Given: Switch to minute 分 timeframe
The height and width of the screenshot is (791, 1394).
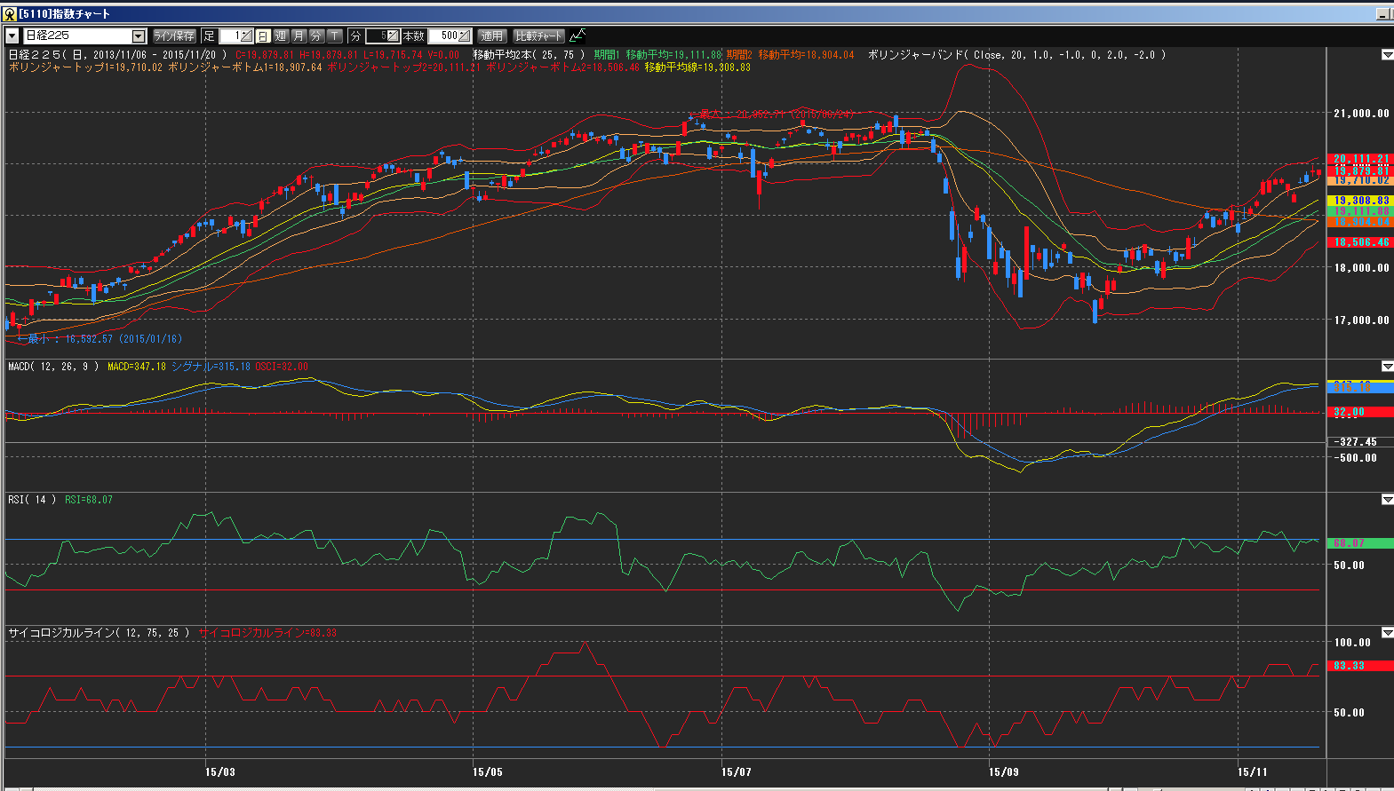Looking at the screenshot, I should click(316, 36).
